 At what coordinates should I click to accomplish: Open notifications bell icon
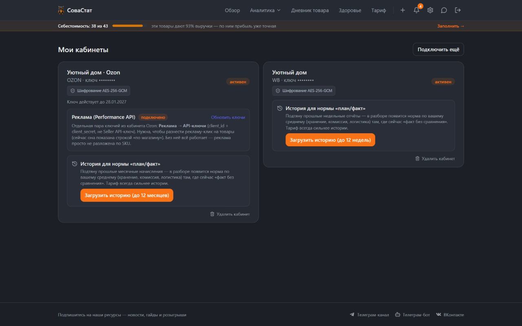click(x=416, y=10)
